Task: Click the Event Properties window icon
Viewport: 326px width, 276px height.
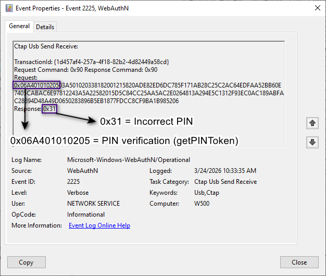Action: click(9, 8)
